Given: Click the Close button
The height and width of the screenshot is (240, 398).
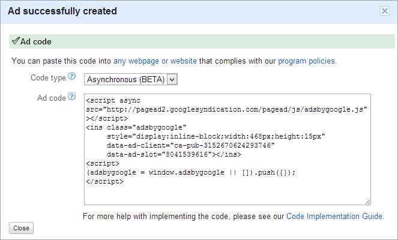Looking at the screenshot, I should point(22,228).
